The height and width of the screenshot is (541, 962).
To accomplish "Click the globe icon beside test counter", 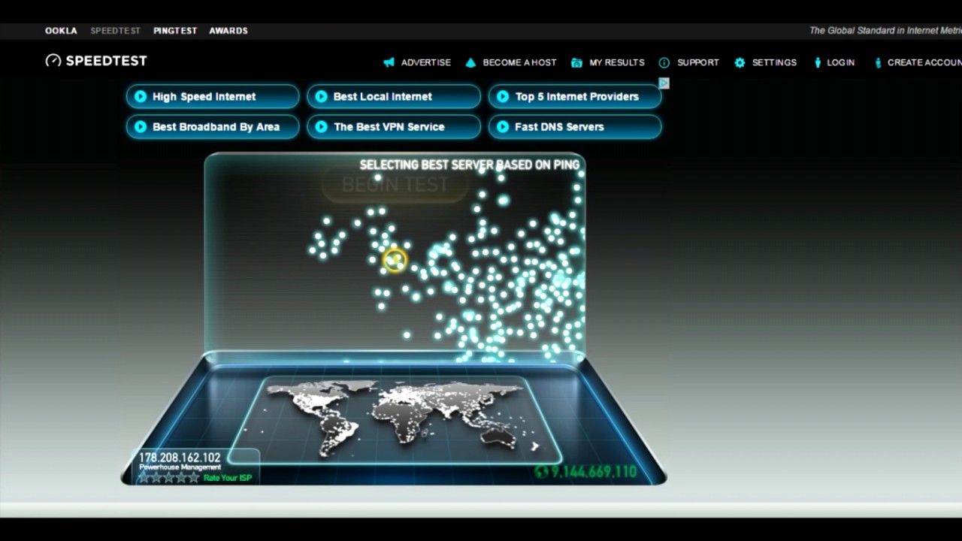I will pos(541,472).
